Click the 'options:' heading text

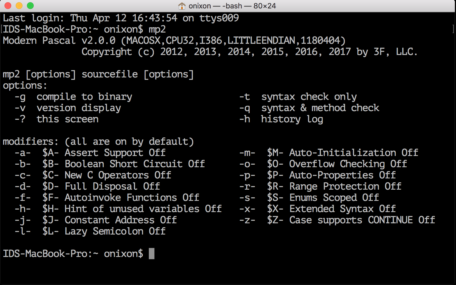click(25, 86)
